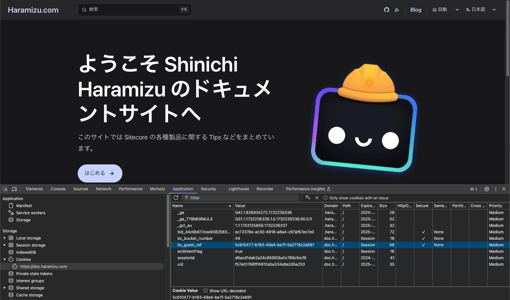Expand the Local storage tree item
The width and height of the screenshot is (510, 300).
(x=5, y=238)
